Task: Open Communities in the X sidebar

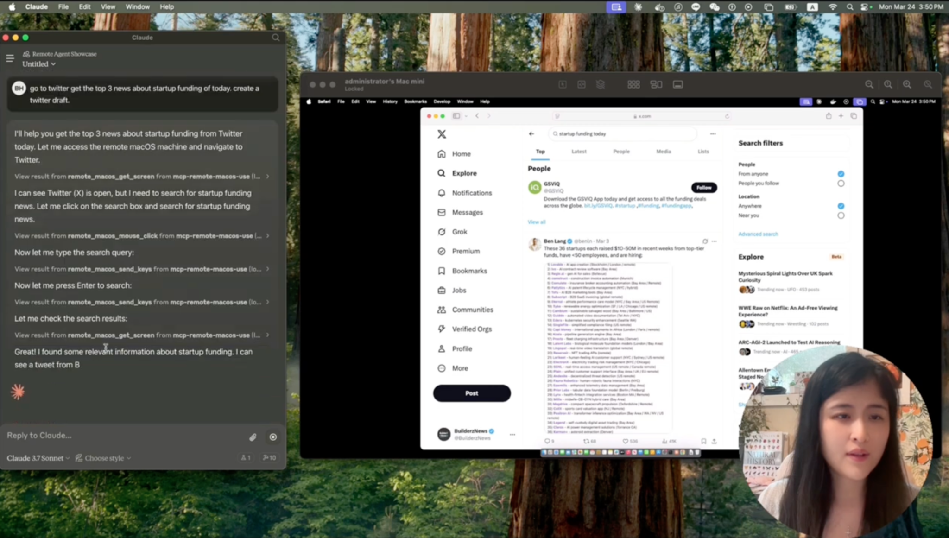Action: point(472,310)
